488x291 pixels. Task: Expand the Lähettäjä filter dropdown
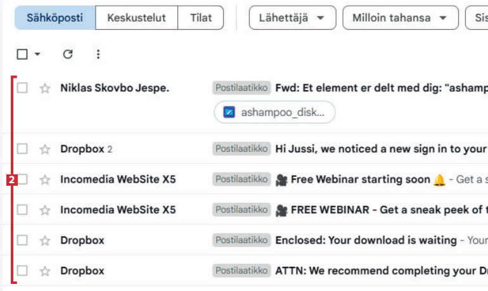[292, 18]
